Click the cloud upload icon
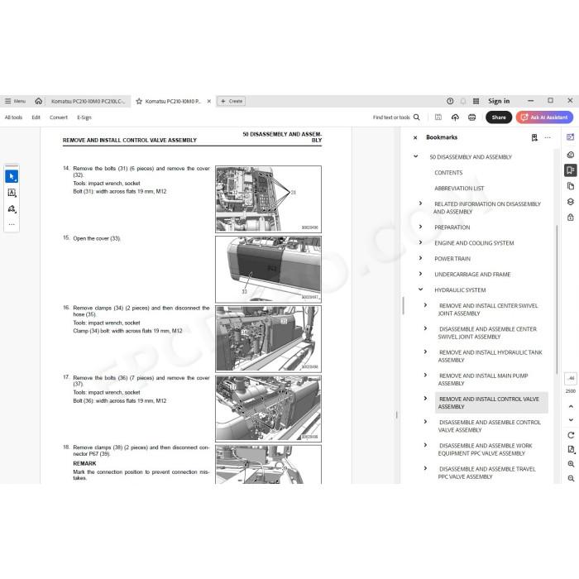The height and width of the screenshot is (579, 579). click(x=455, y=117)
